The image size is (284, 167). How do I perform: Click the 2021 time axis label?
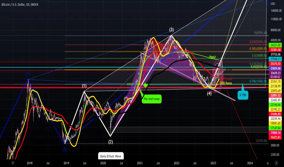(140, 163)
